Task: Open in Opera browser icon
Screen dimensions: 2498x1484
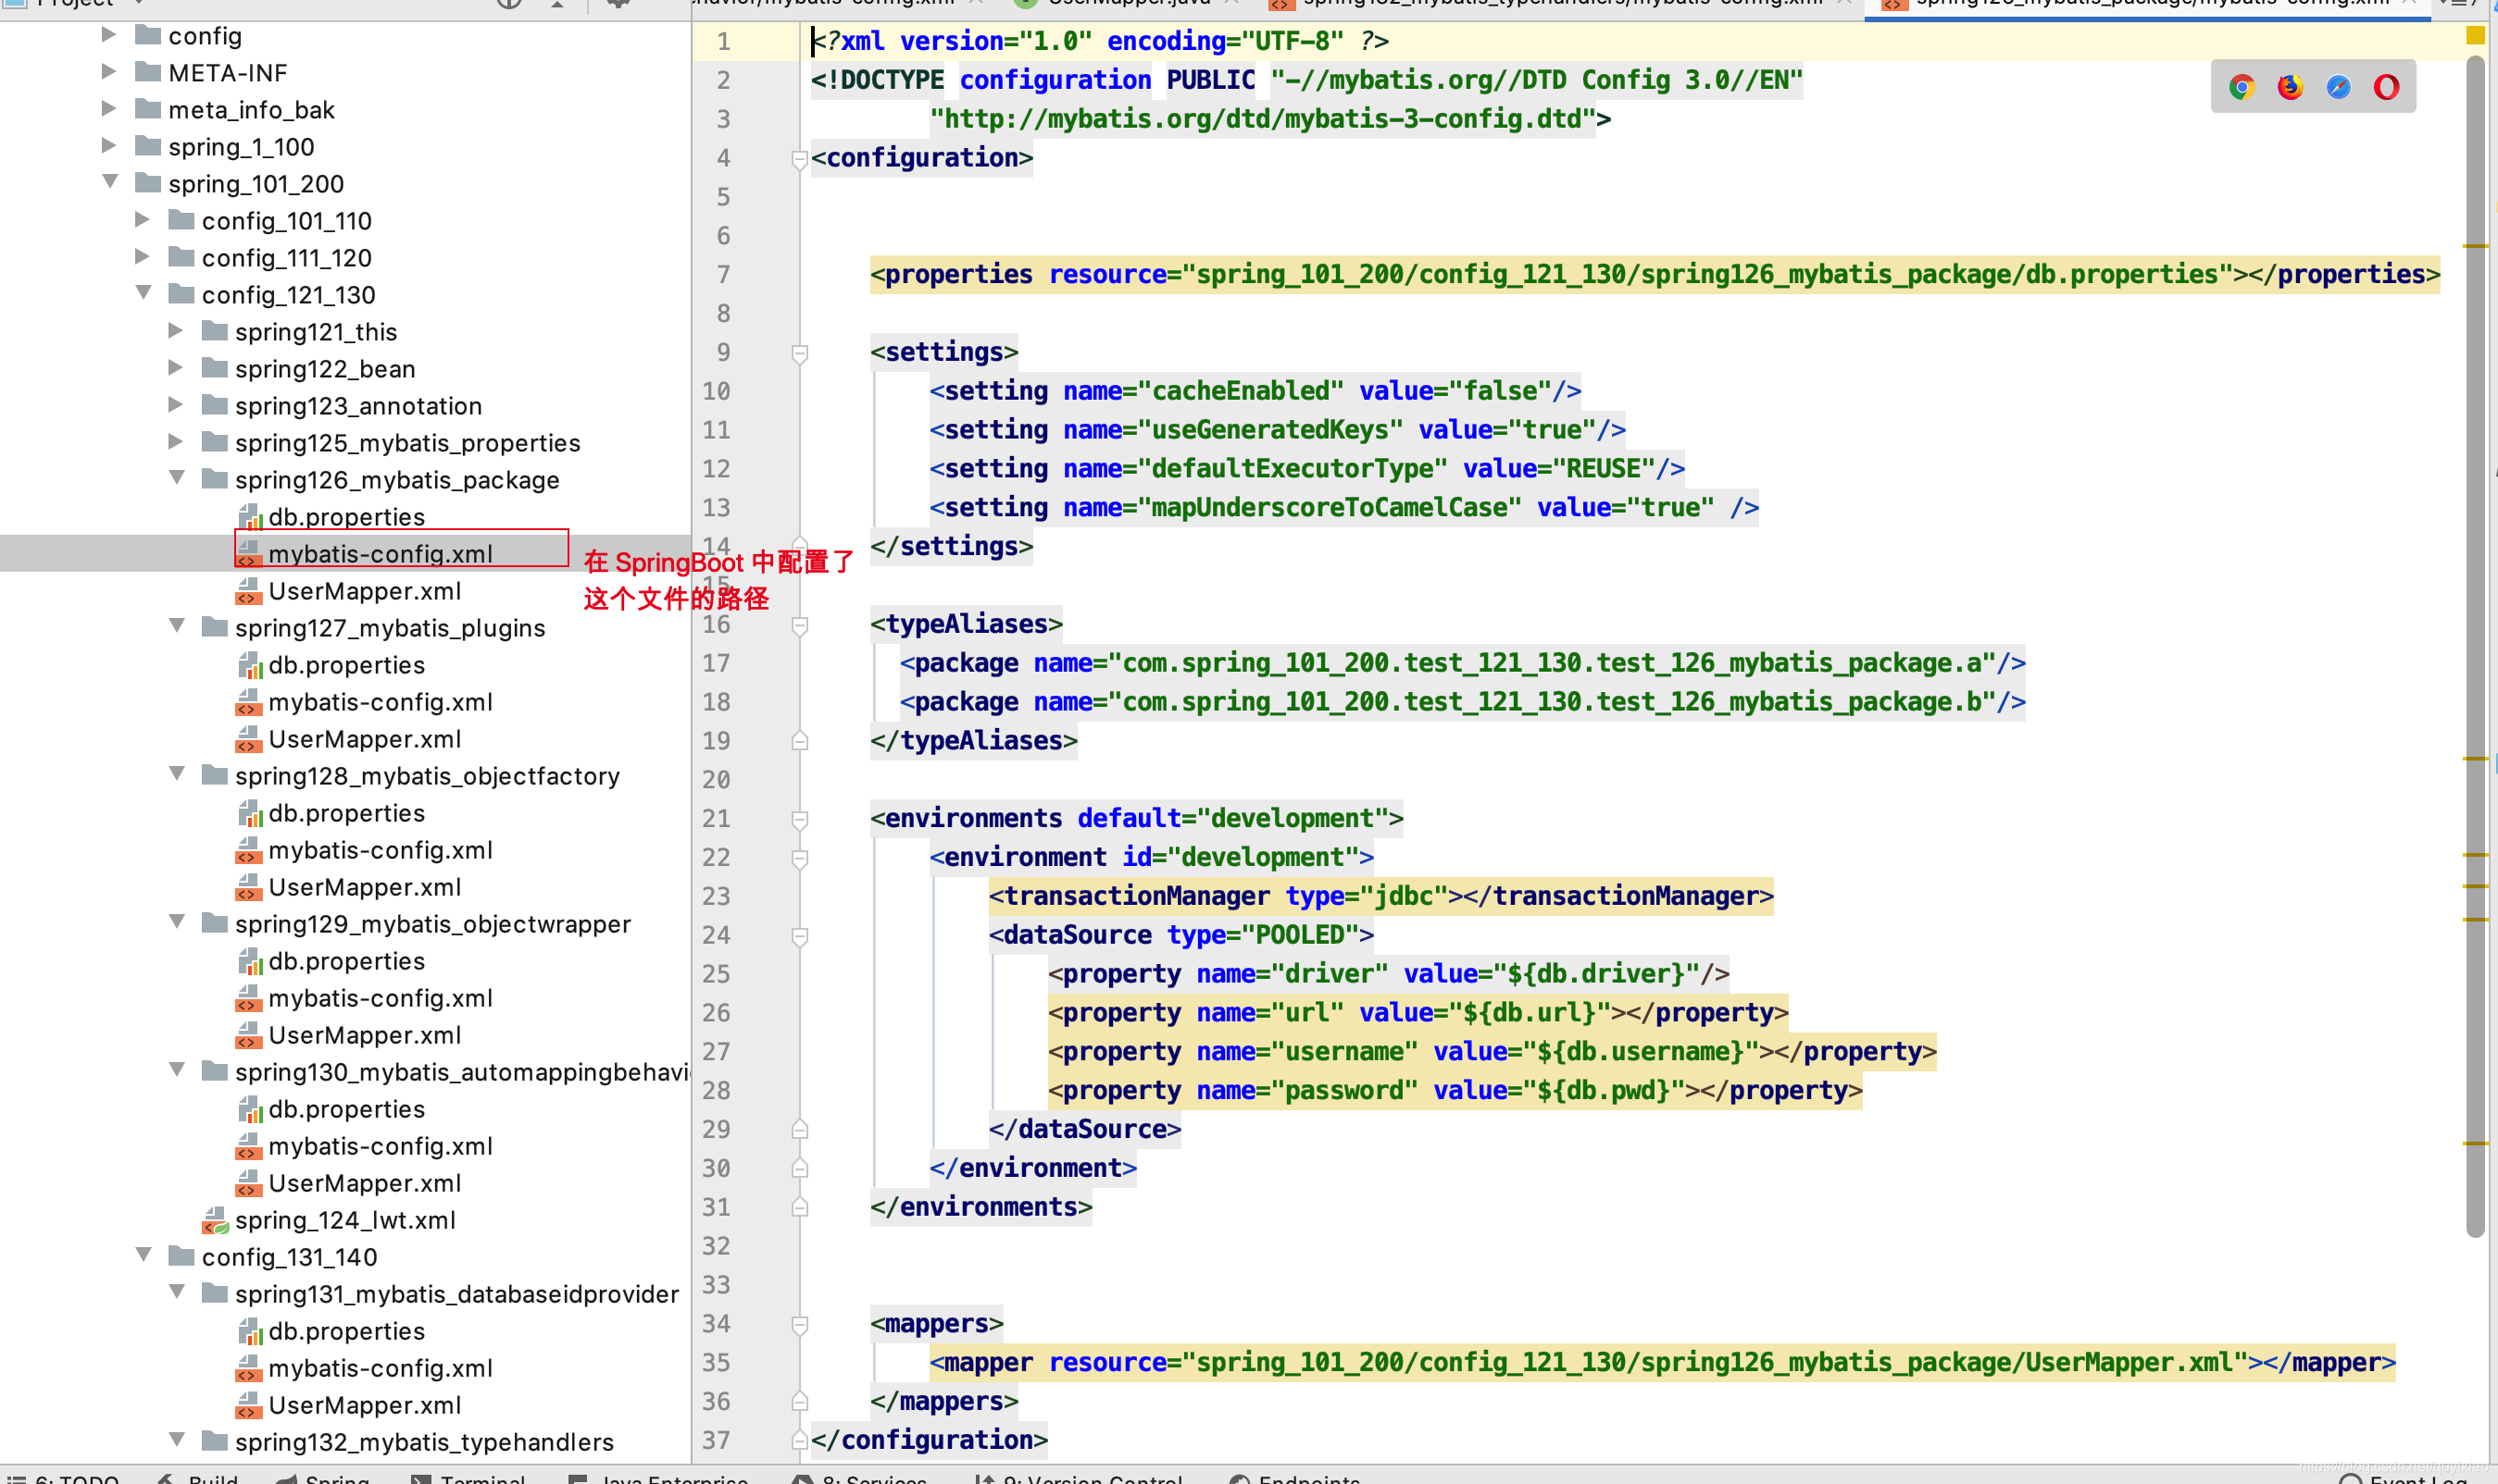Action: pyautogui.click(x=2386, y=87)
